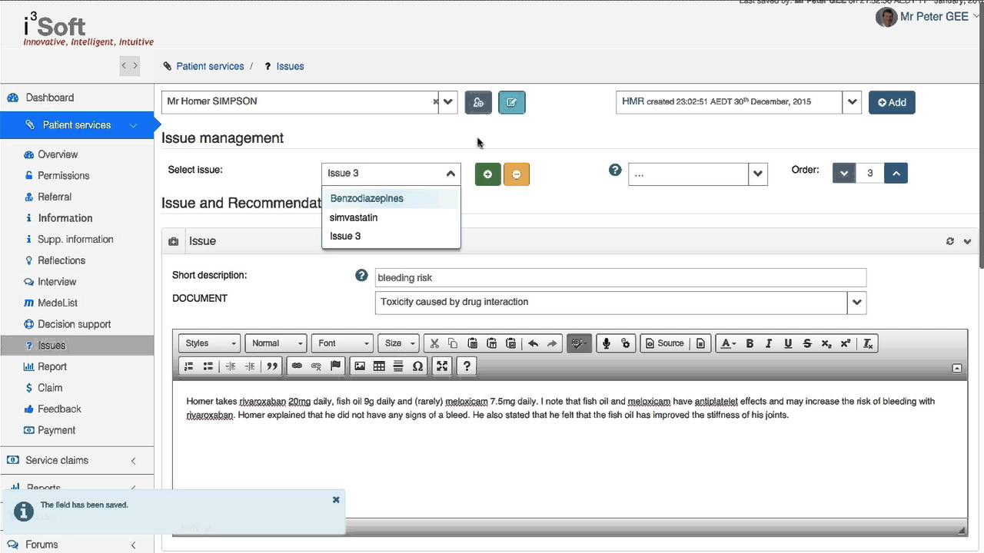This screenshot has height=553, width=984.
Task: Go to Dashboard in the sidebar
Action: point(50,98)
